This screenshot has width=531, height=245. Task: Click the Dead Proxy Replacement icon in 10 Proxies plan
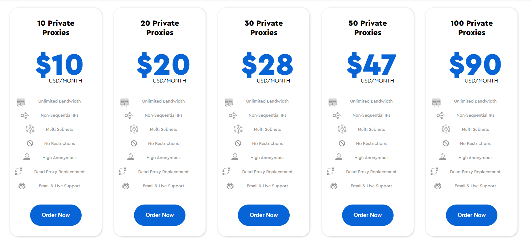pyautogui.click(x=19, y=171)
